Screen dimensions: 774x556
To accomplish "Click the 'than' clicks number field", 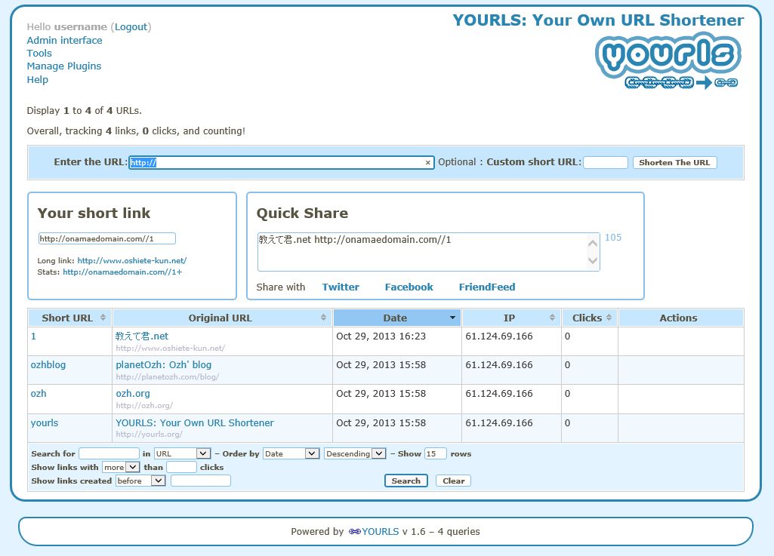I will coord(182,467).
